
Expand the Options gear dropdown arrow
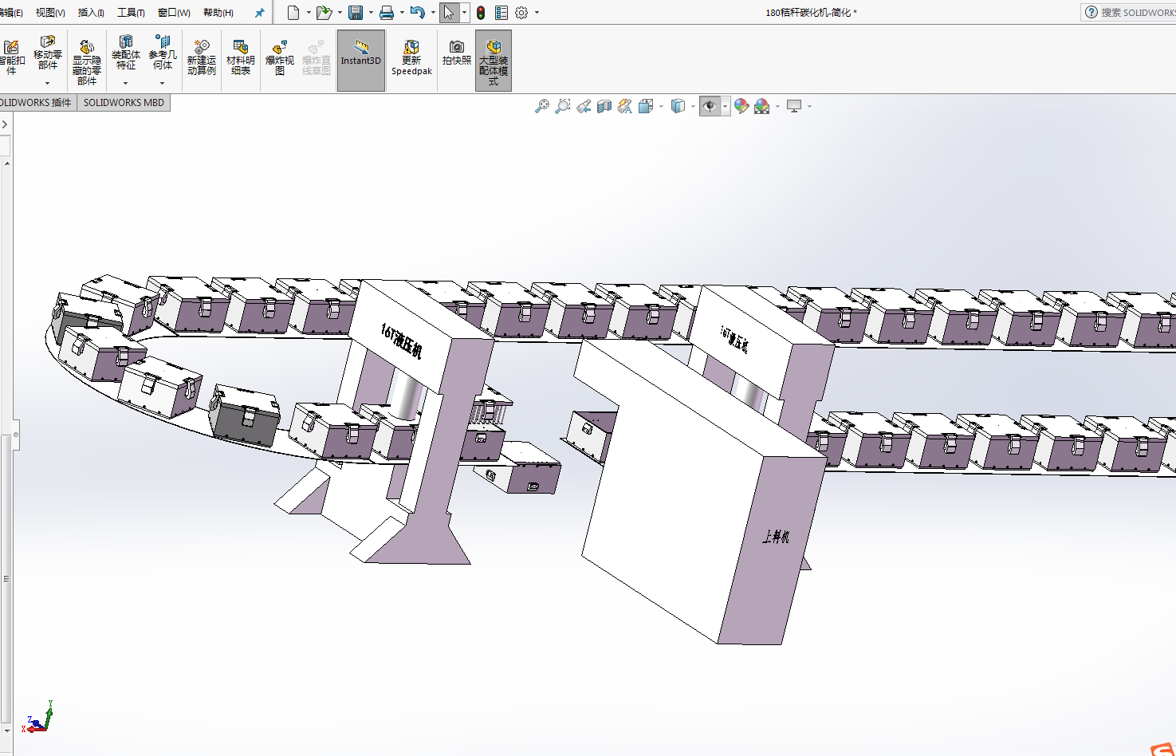(x=537, y=13)
